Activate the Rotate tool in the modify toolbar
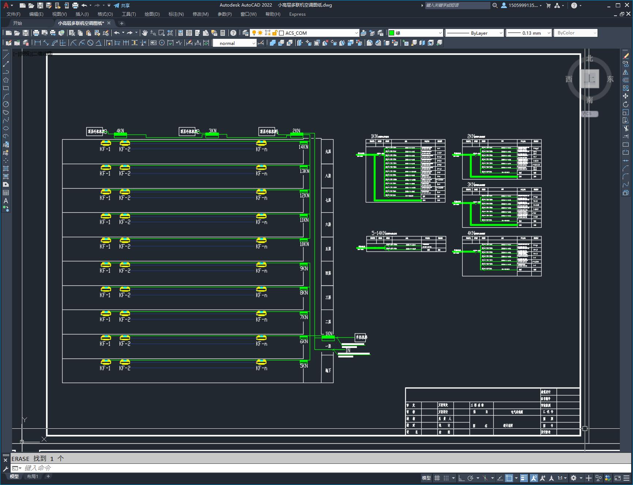The height and width of the screenshot is (485, 633). (626, 105)
